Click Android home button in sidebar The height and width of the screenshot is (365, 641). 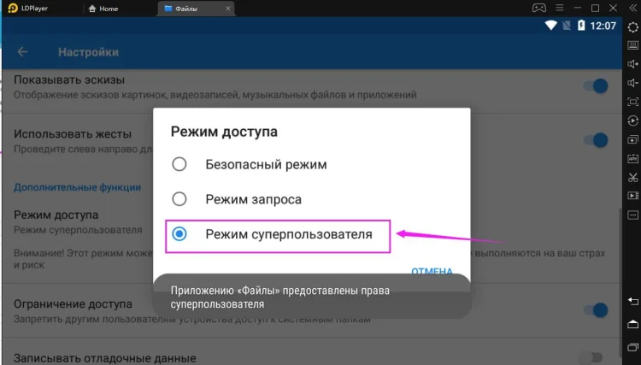pos(632,325)
